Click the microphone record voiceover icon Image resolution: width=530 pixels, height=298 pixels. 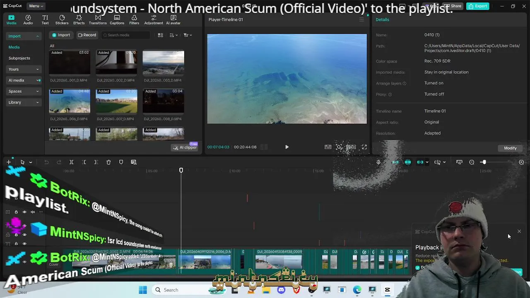pos(378,162)
